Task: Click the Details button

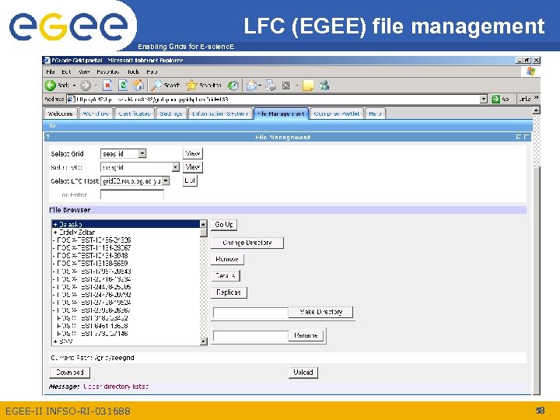Action: [226, 275]
